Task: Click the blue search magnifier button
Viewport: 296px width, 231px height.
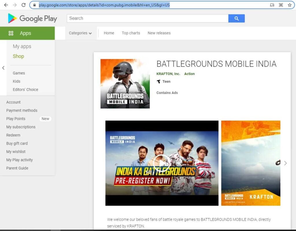Action: [236, 18]
